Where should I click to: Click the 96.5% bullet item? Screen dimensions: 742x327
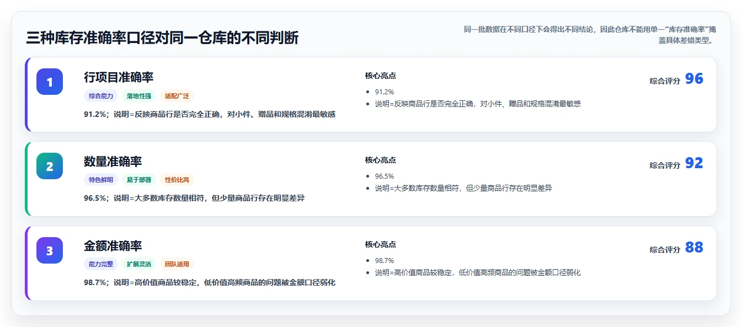[x=385, y=176]
